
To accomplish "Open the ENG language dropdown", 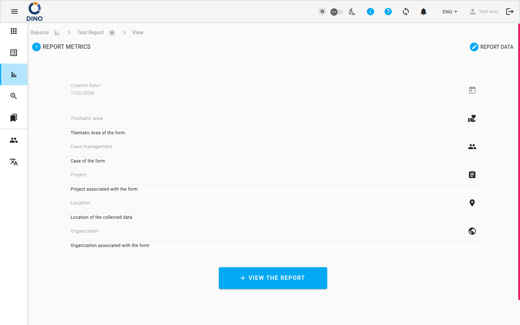I will (x=450, y=12).
